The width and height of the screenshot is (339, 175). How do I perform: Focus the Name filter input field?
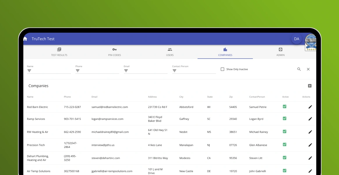pos(49,71)
